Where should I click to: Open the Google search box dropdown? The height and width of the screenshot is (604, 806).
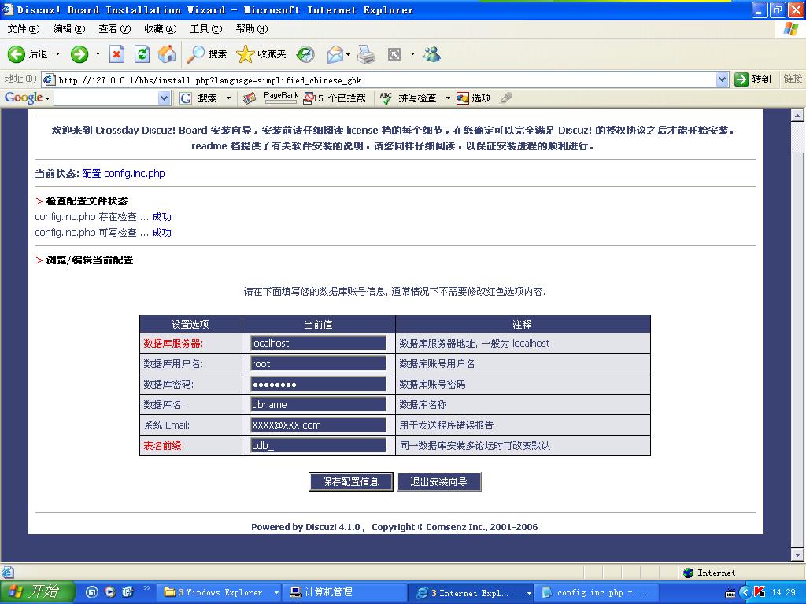(164, 98)
